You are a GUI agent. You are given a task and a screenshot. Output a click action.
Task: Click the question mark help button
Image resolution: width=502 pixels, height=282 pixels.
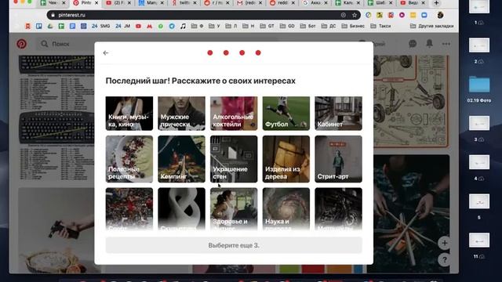[445, 260]
